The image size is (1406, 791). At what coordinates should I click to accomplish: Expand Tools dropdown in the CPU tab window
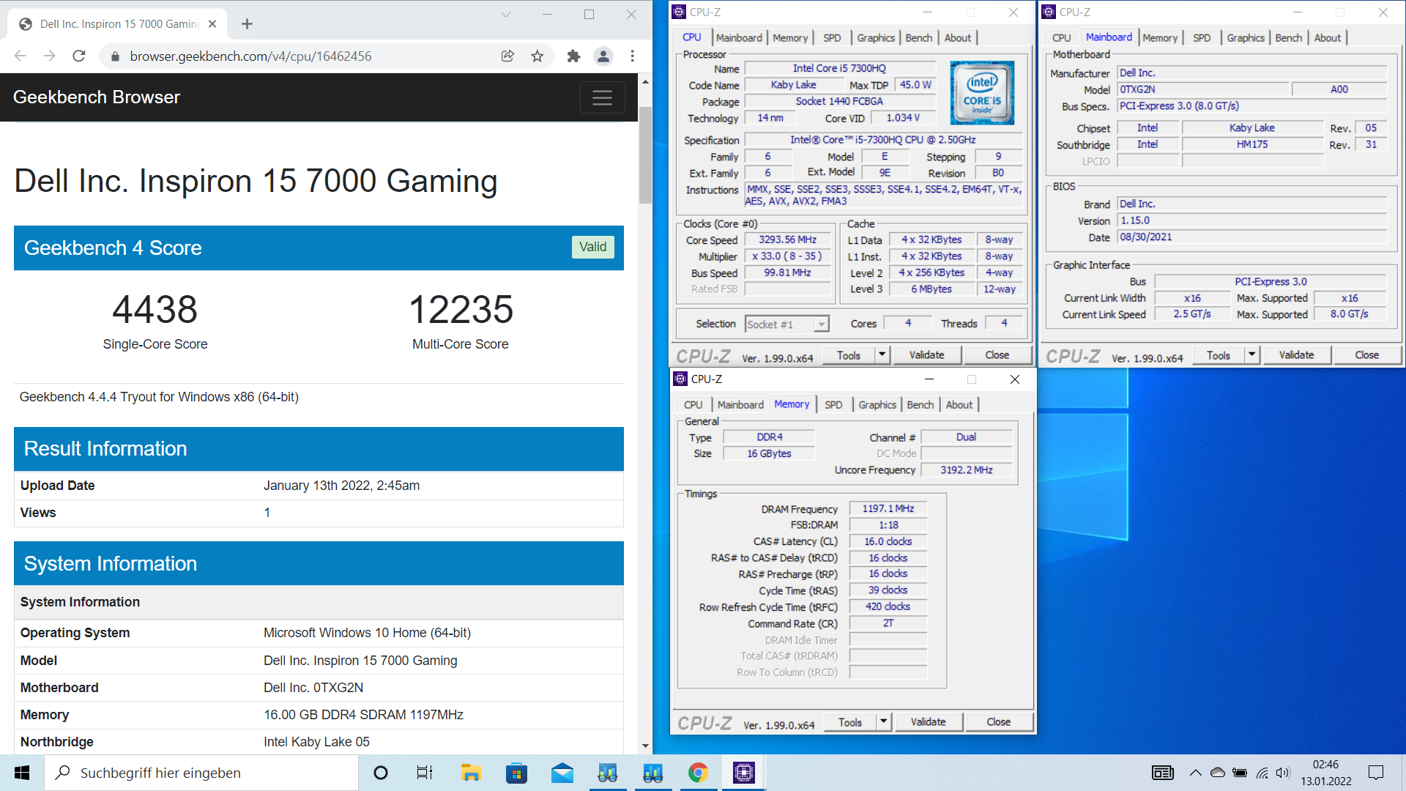[x=882, y=355]
